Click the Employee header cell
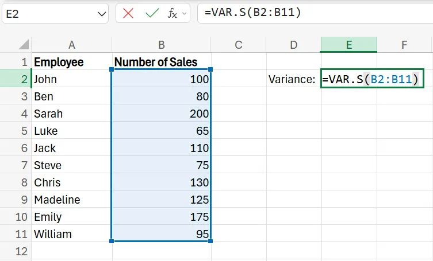Viewport: 433px width, 261px height. pos(72,62)
